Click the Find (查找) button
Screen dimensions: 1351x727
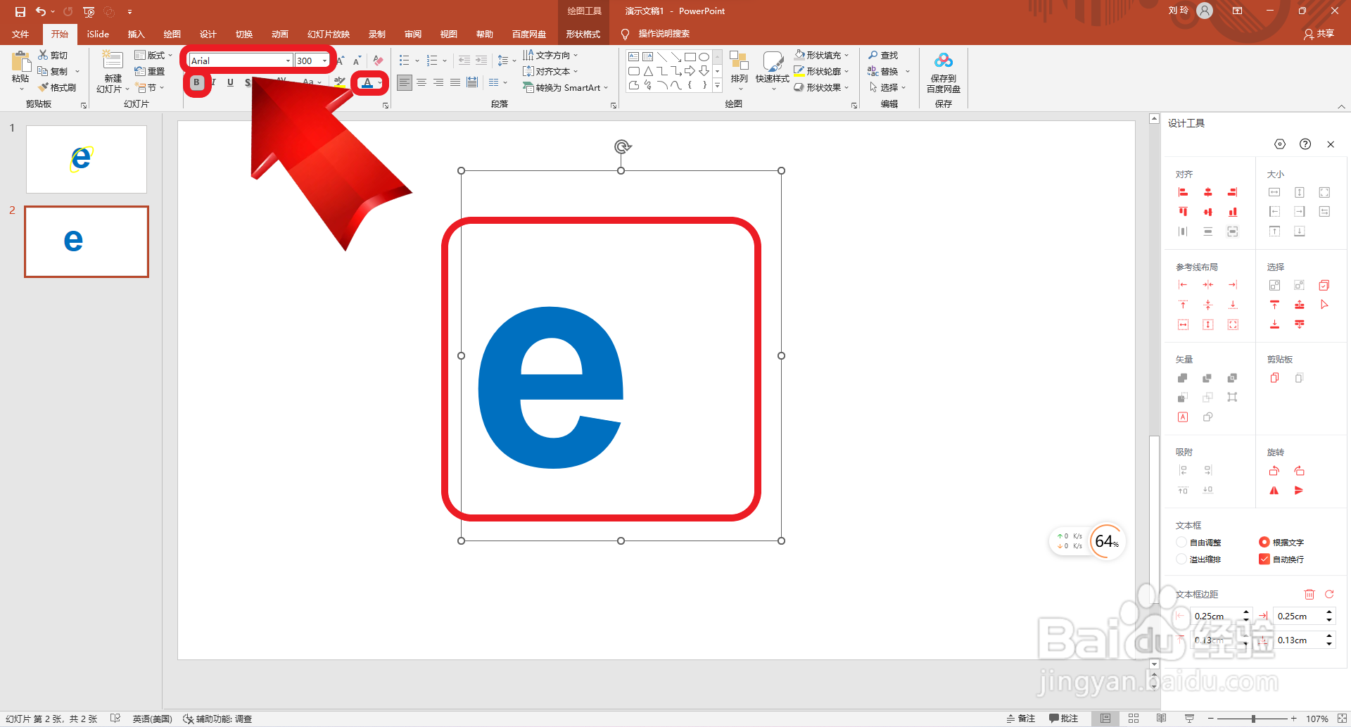883,55
